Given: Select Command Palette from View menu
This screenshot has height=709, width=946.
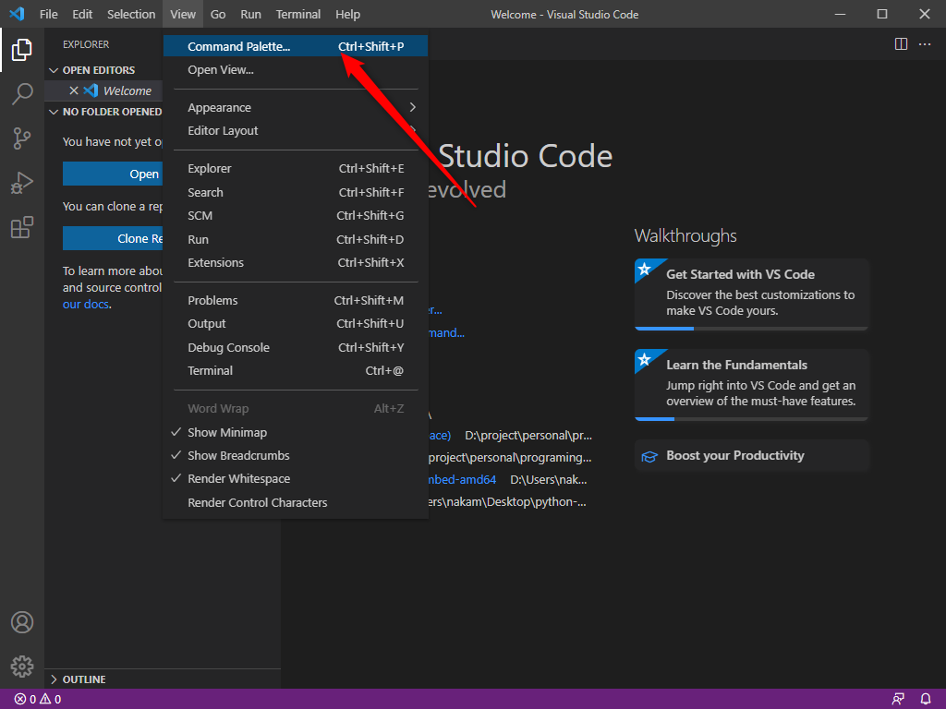Looking at the screenshot, I should 296,46.
